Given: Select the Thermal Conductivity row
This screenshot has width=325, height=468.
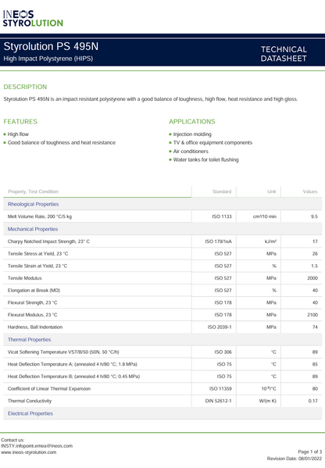Looking at the screenshot, I should pos(162,401).
